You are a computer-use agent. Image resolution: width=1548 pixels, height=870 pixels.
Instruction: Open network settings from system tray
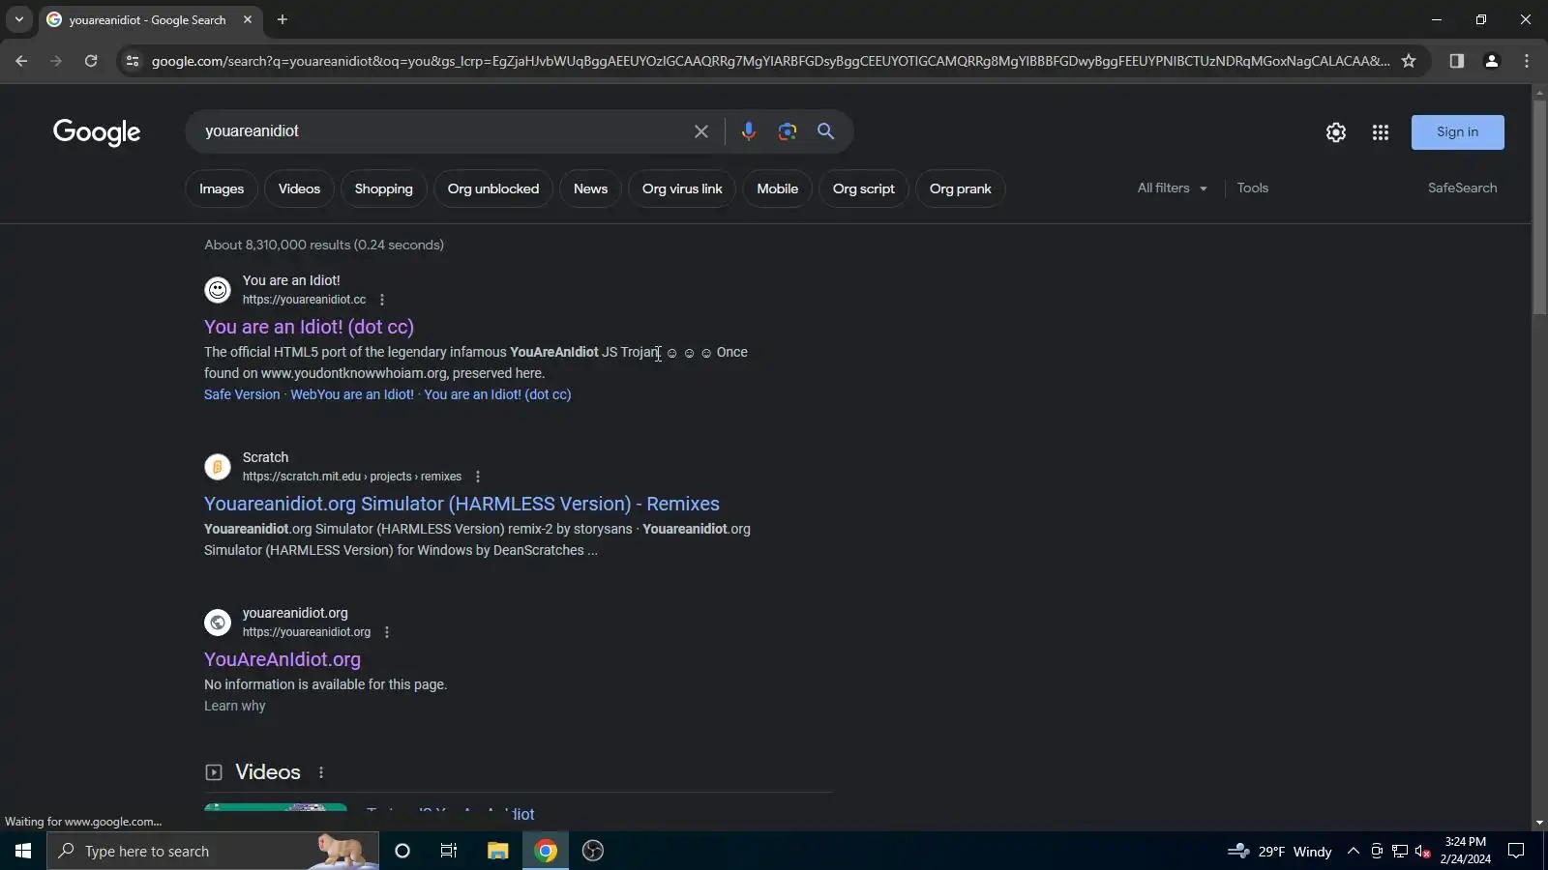pos(1400,851)
